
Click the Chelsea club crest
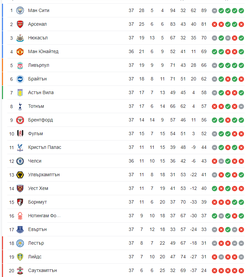click(x=20, y=161)
